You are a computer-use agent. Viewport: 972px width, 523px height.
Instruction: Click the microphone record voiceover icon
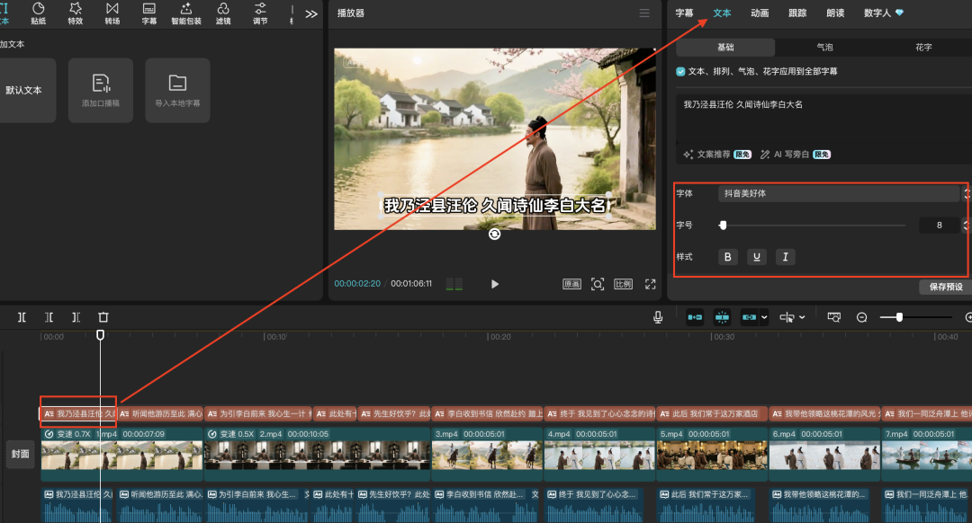659,317
